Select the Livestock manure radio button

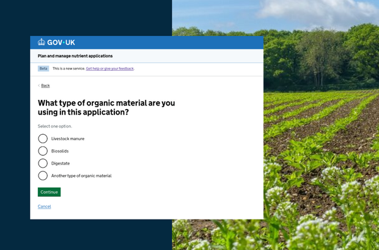click(x=43, y=138)
